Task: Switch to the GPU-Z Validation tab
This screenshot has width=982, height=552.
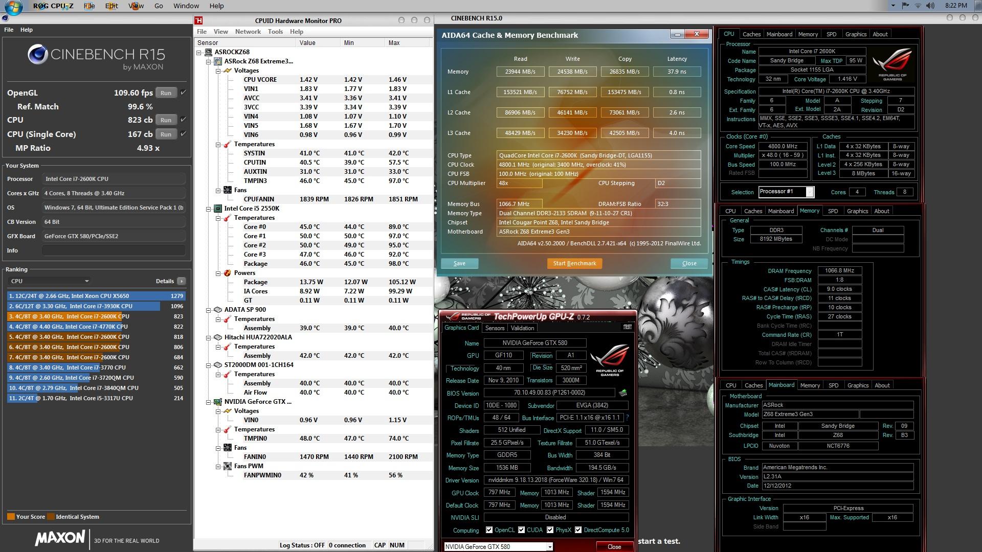Action: point(522,328)
